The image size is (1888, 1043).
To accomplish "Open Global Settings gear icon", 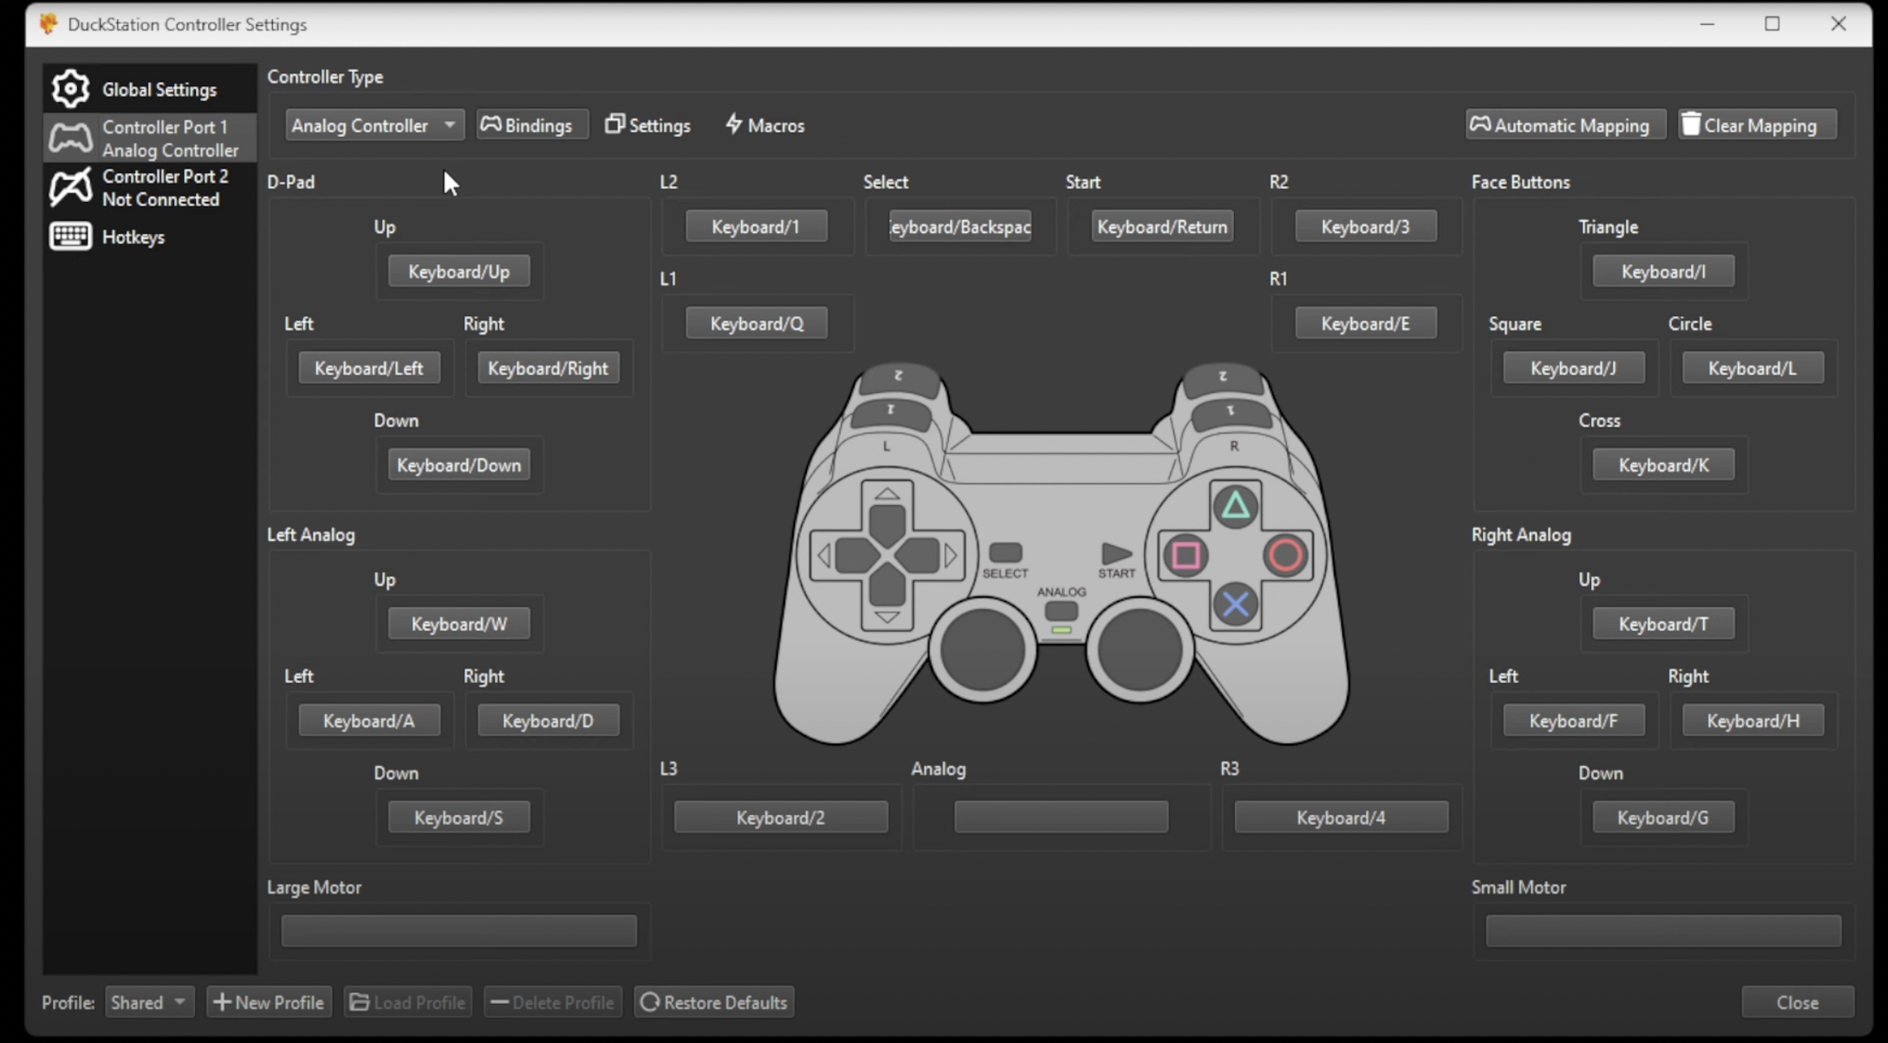I will pos(71,89).
